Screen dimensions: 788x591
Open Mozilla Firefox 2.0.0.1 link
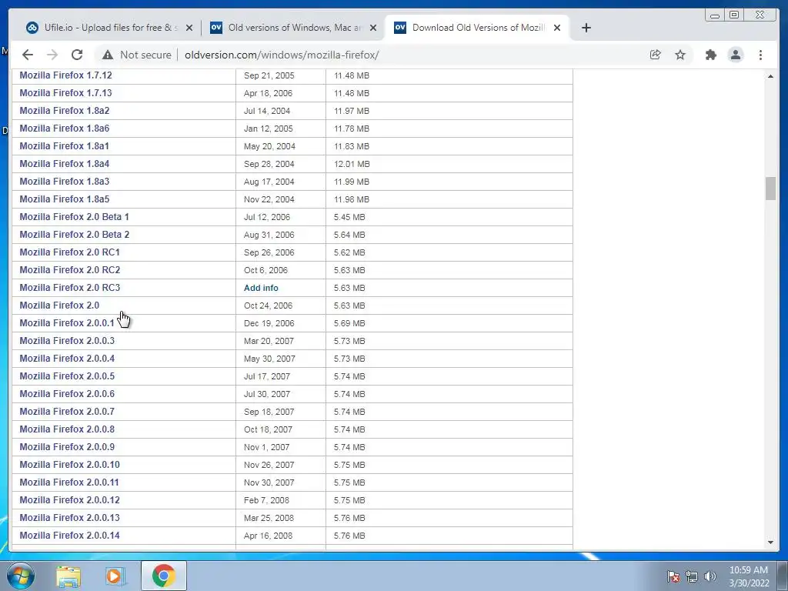point(67,323)
